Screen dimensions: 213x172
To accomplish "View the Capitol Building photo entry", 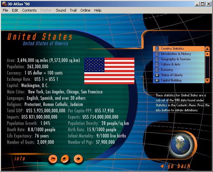I will [x=179, y=80].
